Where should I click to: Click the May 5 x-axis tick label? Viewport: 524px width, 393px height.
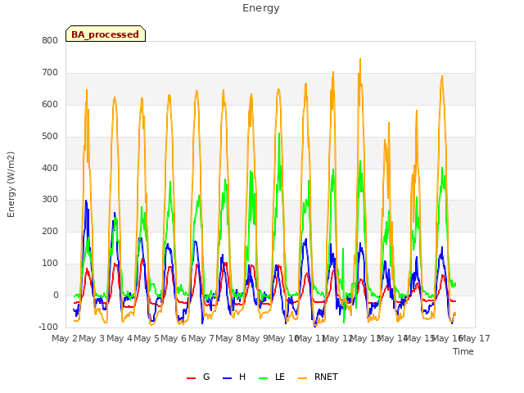click(147, 338)
